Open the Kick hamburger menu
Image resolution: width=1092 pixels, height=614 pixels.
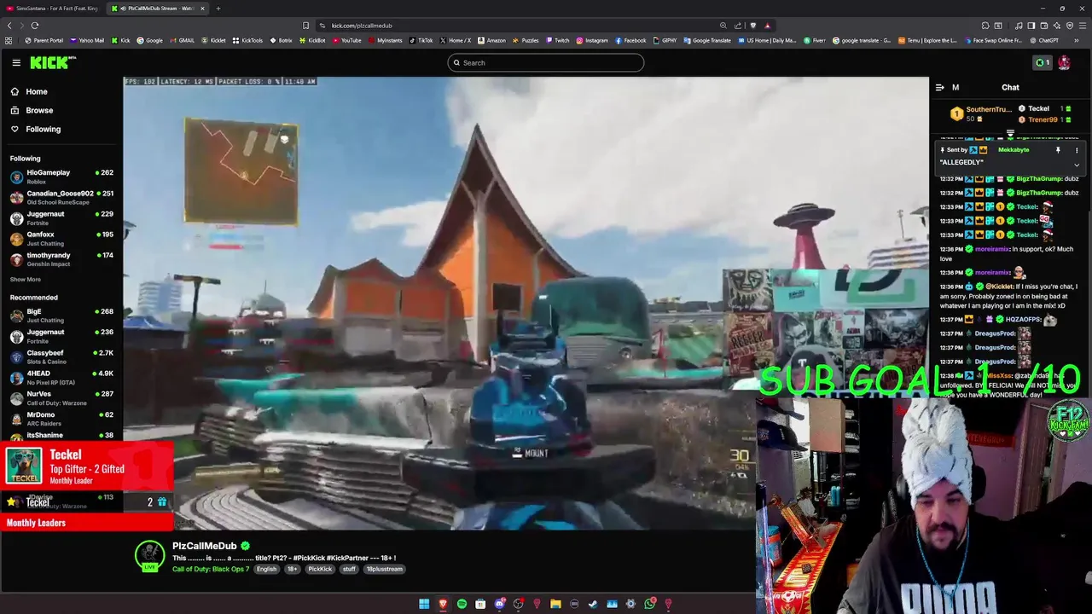tap(16, 62)
